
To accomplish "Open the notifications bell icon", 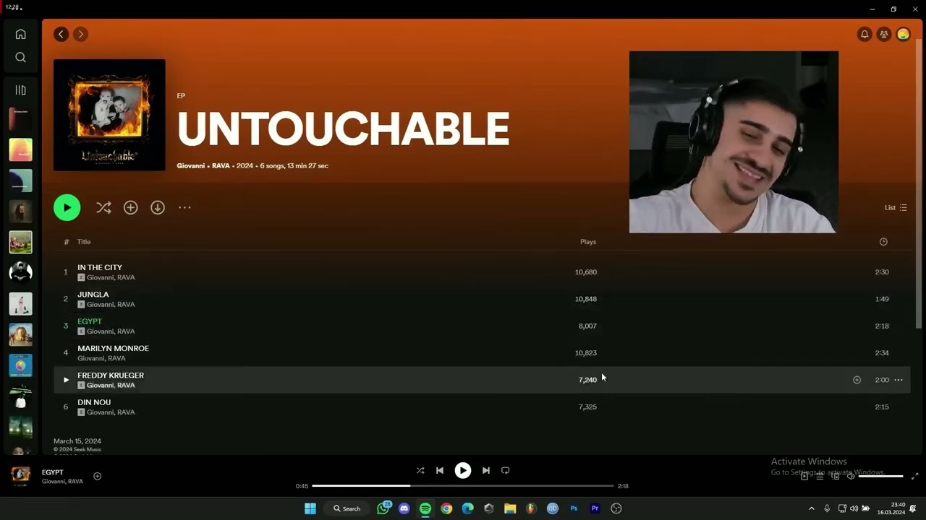I will pos(864,34).
